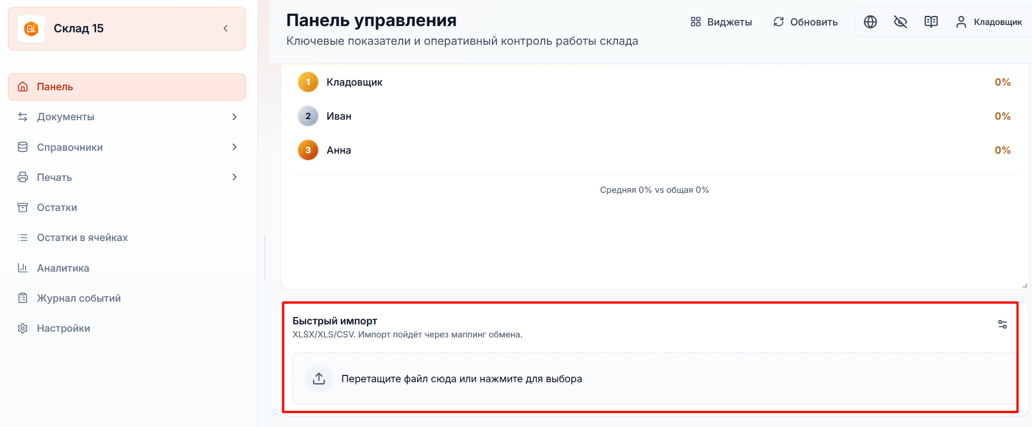This screenshot has height=427, width=1032.
Task: Click the Средняя 0% vs общая 0% summary
Action: click(654, 190)
